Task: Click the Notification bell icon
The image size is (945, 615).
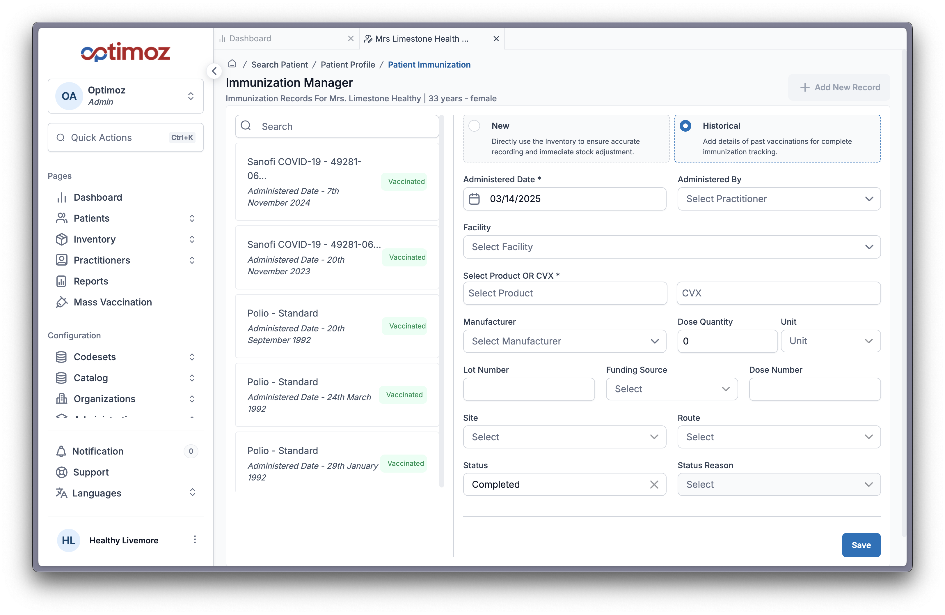Action: [61, 451]
